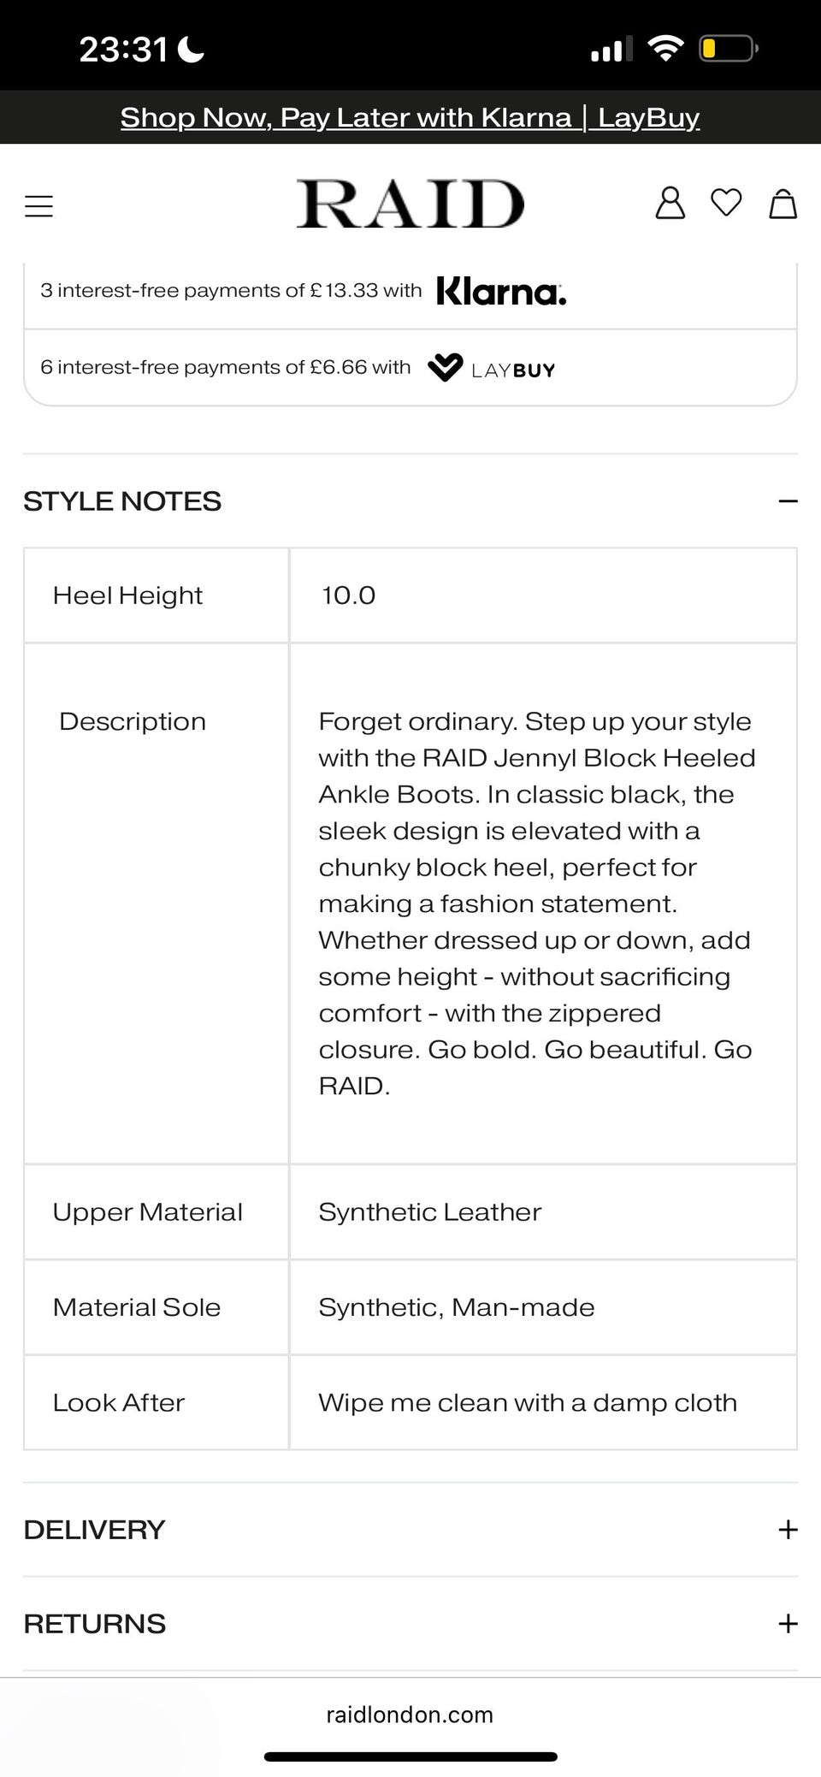Expand Returns section with plus icon

coord(788,1624)
